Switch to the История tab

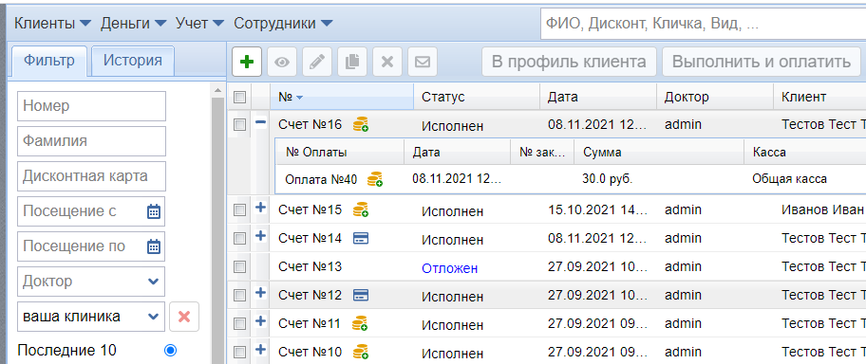[x=133, y=61]
